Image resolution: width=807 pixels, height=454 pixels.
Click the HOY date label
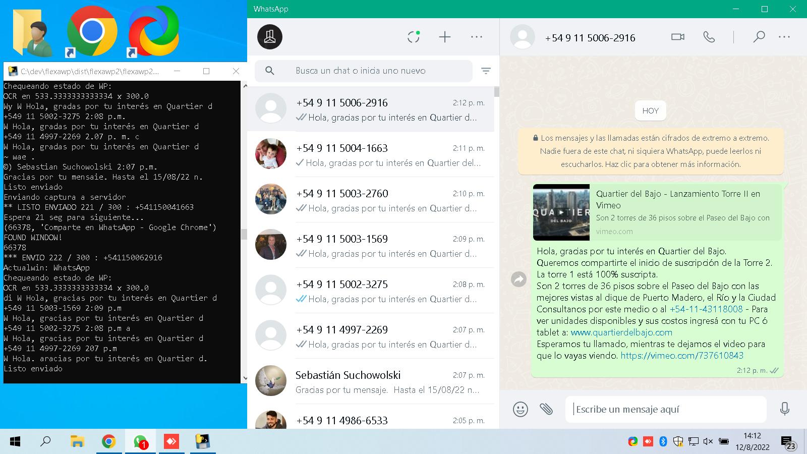651,111
